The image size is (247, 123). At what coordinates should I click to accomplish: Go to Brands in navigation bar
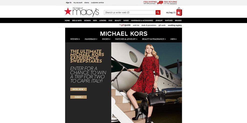178,21
